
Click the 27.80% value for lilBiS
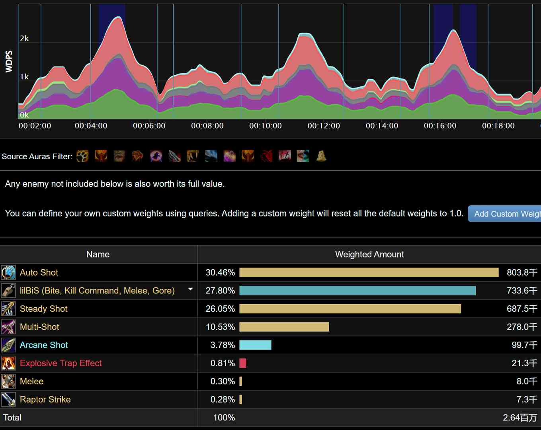[220, 291]
